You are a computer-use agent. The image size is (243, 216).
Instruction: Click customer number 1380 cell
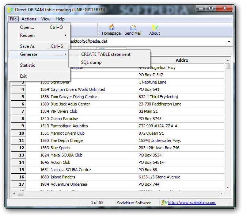[x=38, y=104]
